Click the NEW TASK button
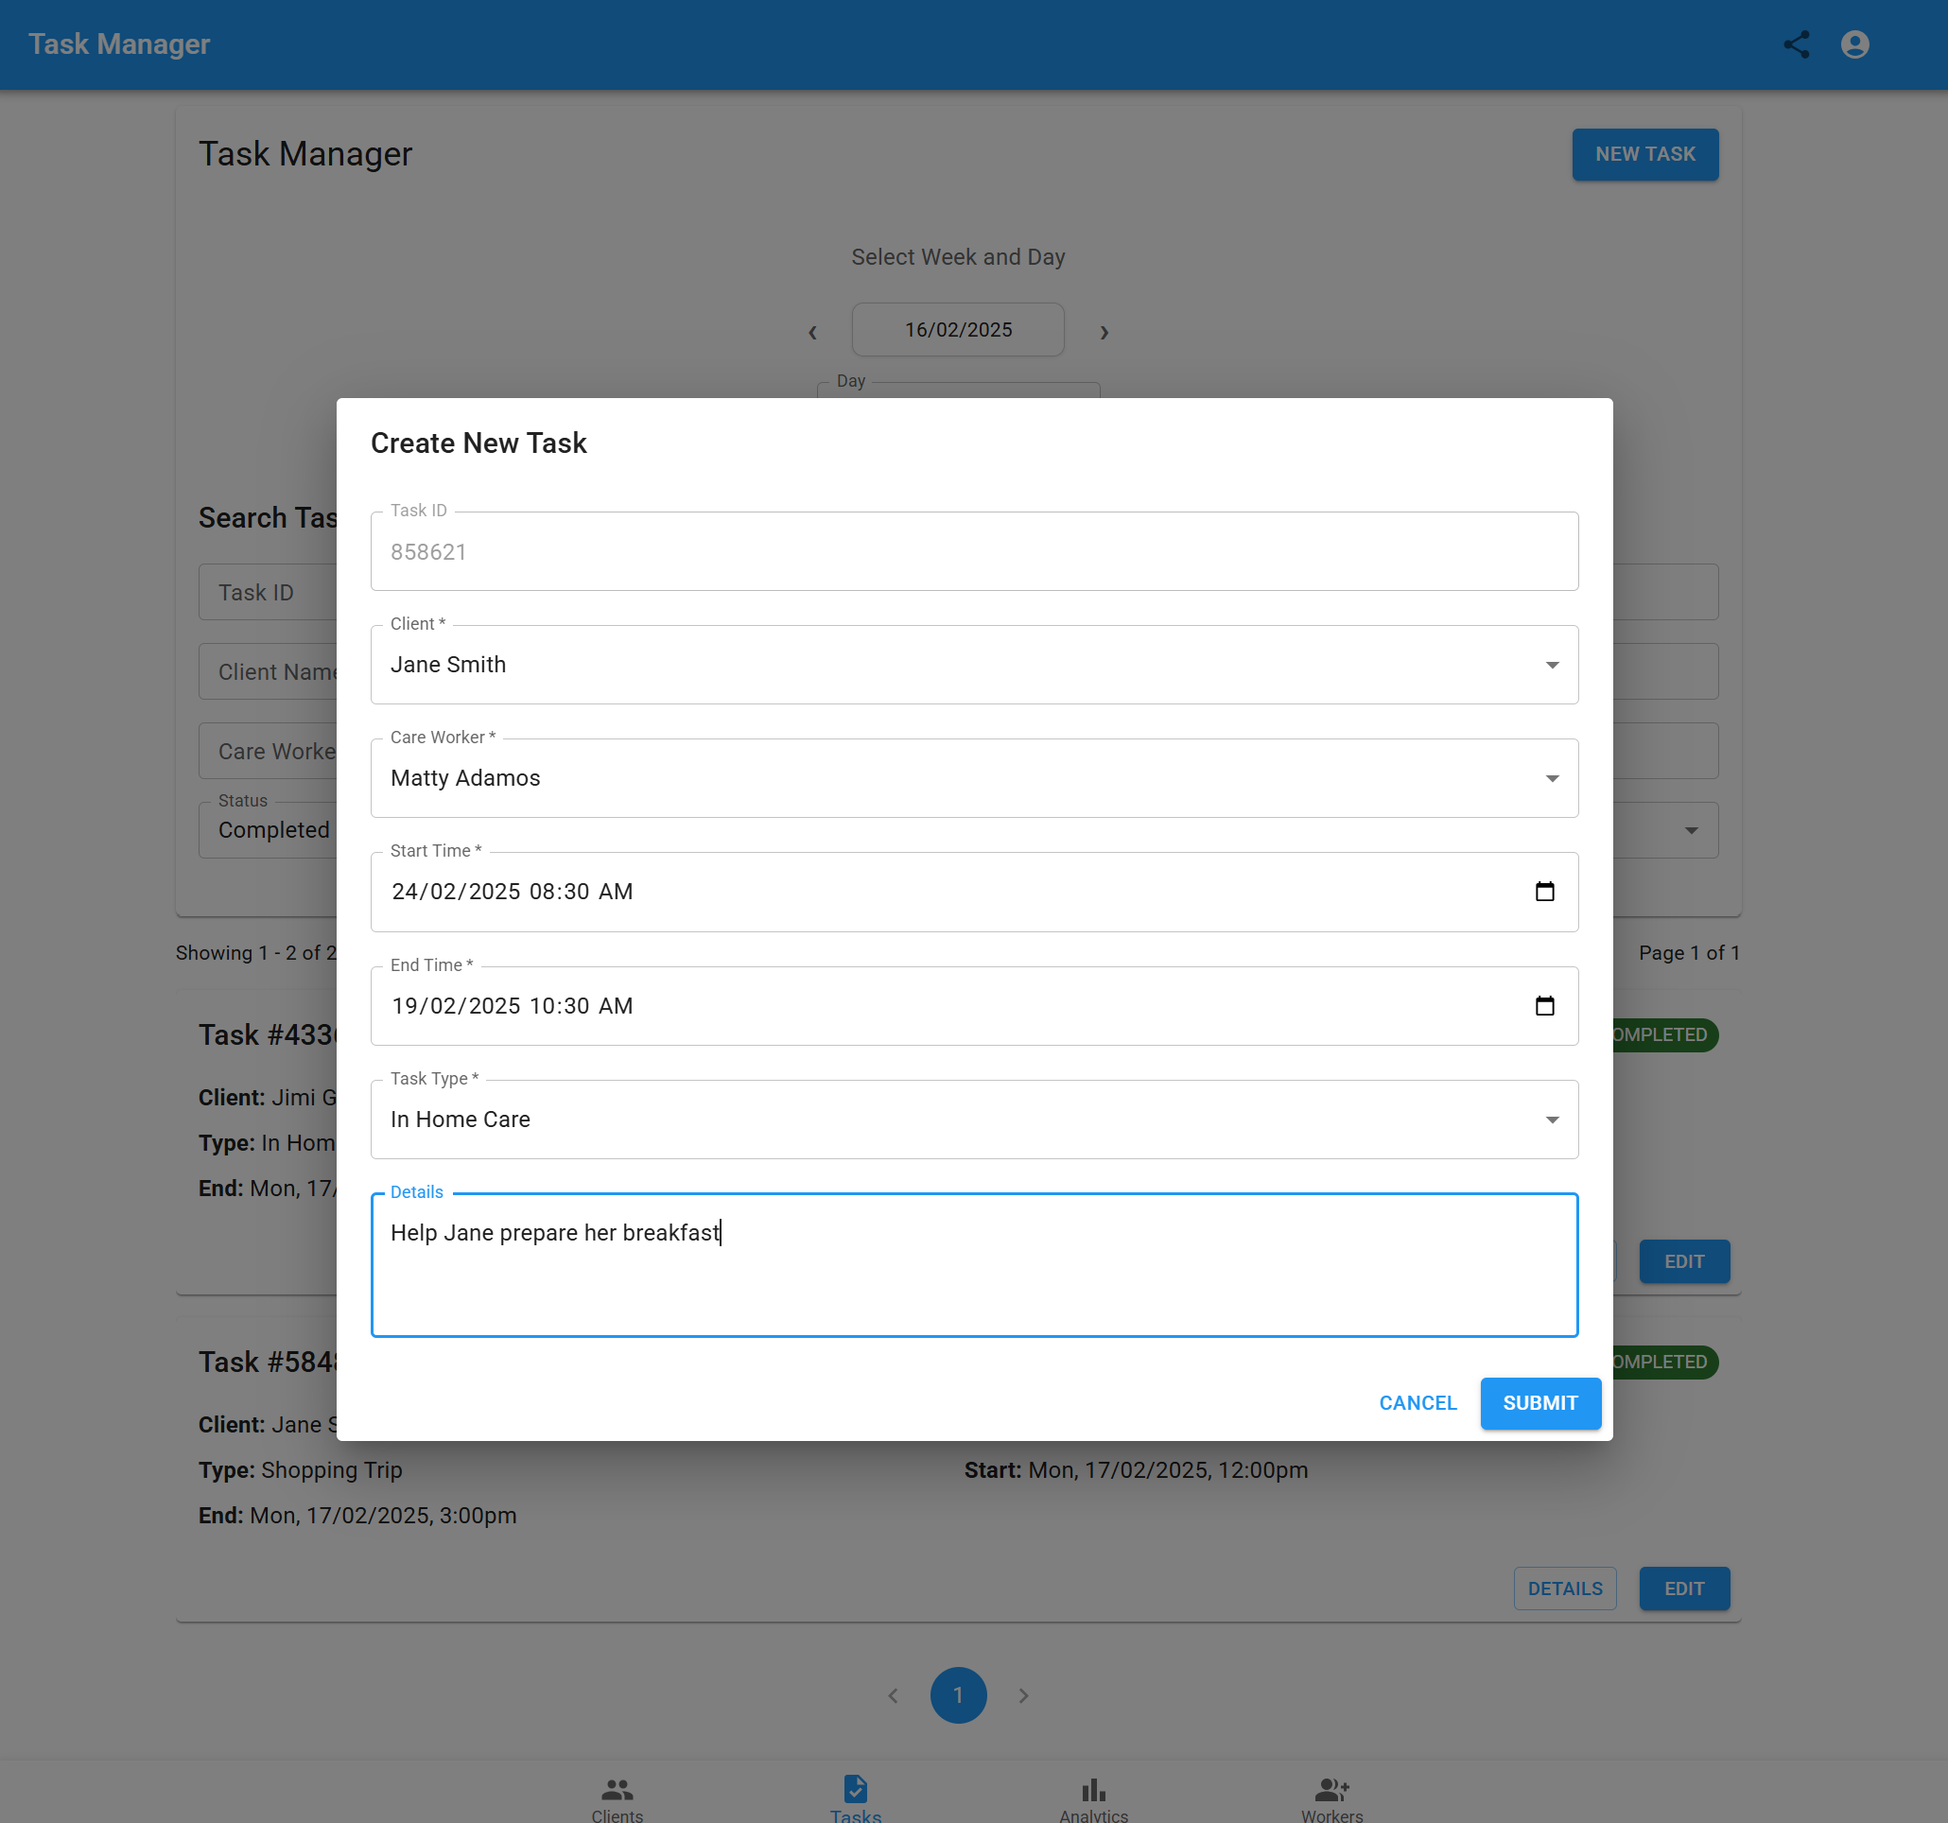 [1645, 154]
